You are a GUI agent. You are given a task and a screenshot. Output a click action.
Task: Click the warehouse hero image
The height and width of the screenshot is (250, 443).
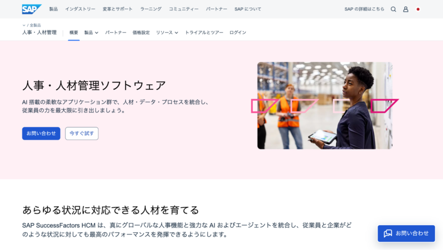pos(325,105)
